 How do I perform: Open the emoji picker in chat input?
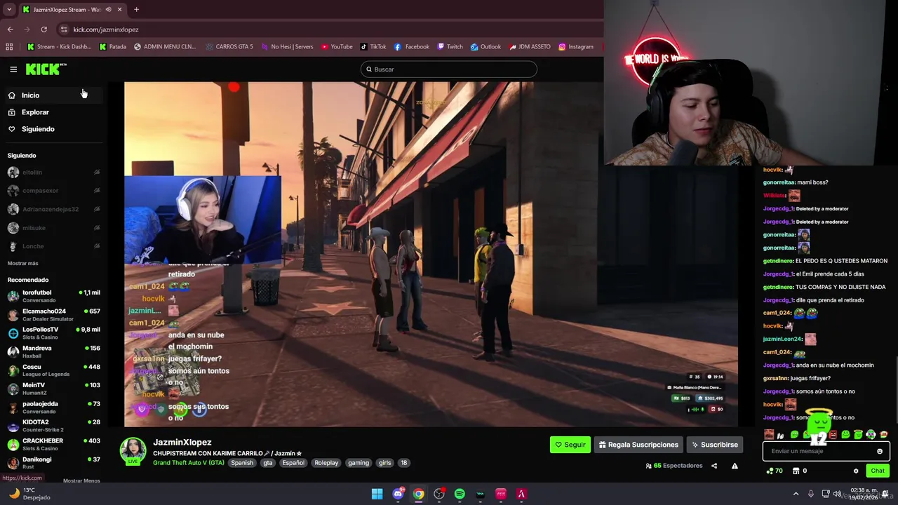[879, 451]
